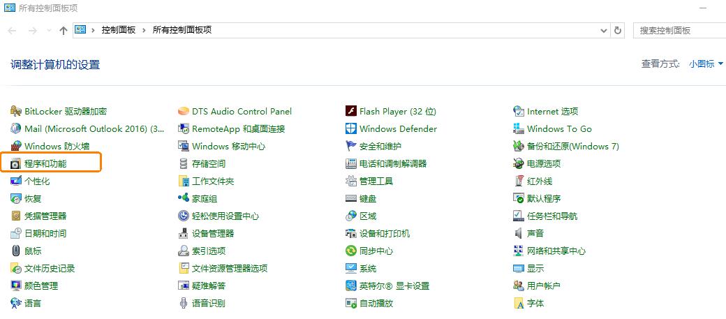Click the 文件资源管理器选项 link
Screen dimensions: 726x319
pyautogui.click(x=230, y=269)
